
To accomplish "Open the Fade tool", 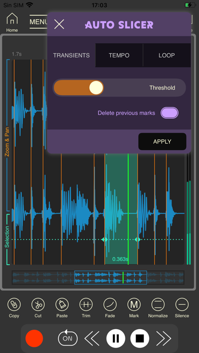I will click(x=110, y=307).
